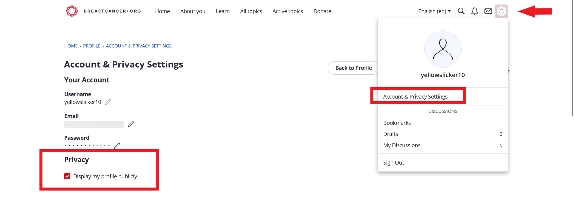Choose Sign Out from the dropdown

[393, 162]
